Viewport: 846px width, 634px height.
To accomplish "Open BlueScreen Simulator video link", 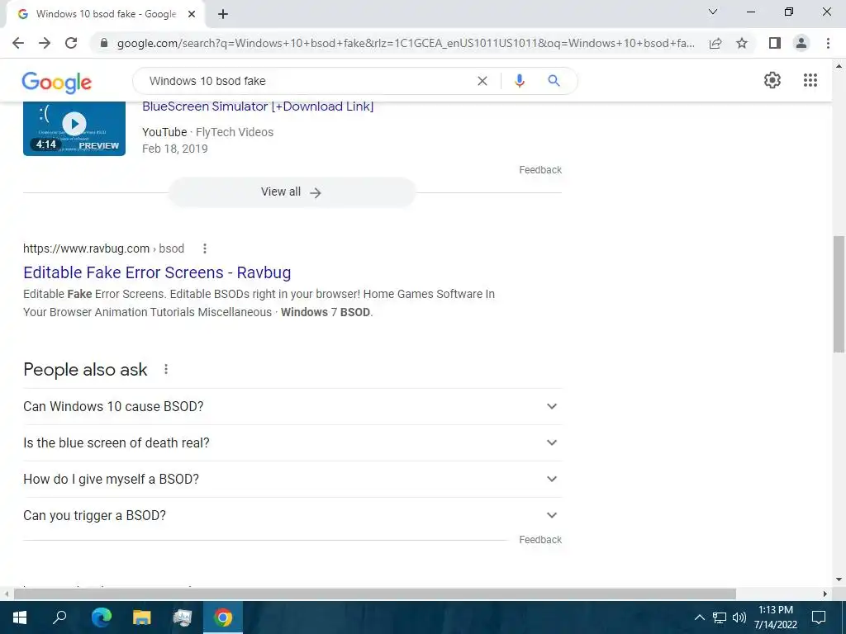I will tap(258, 106).
